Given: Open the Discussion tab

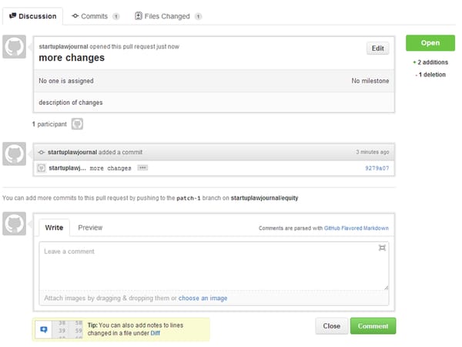Looking at the screenshot, I should click(x=32, y=15).
